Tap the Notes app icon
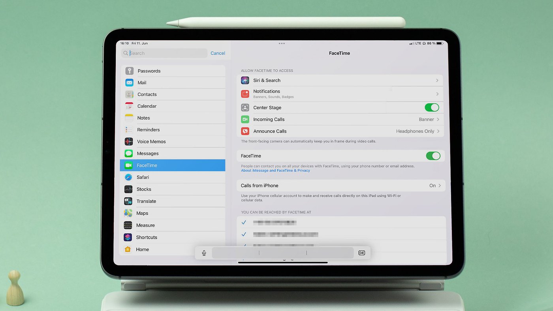553x311 pixels. (x=129, y=118)
